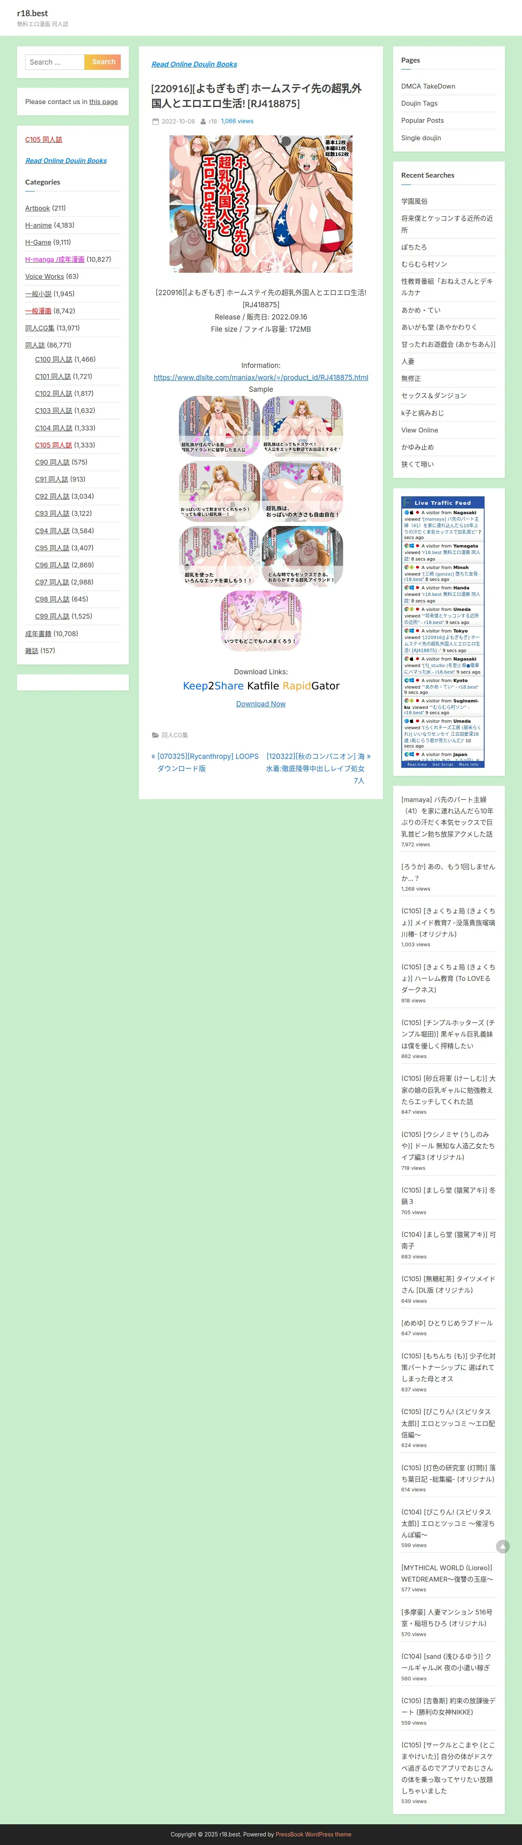The width and height of the screenshot is (522, 1845).
Task: Click the scroll-to-top arrow button
Action: pyautogui.click(x=502, y=1546)
